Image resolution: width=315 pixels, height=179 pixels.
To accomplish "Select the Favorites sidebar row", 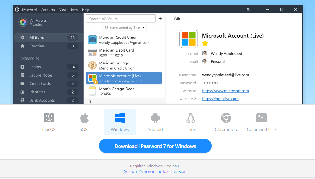I will (x=49, y=46).
